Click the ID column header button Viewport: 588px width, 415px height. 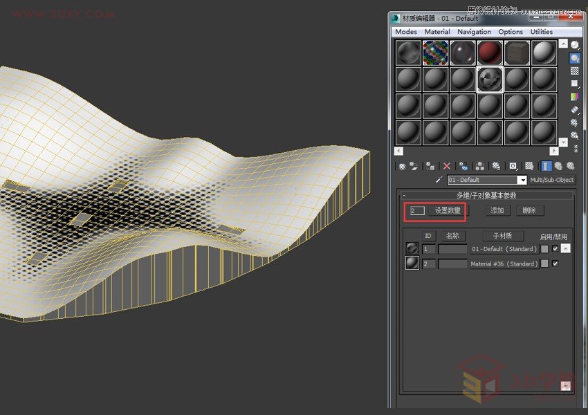pyautogui.click(x=428, y=236)
